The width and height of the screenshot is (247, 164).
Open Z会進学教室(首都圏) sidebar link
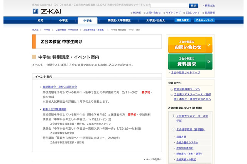pyautogui.click(x=191, y=129)
